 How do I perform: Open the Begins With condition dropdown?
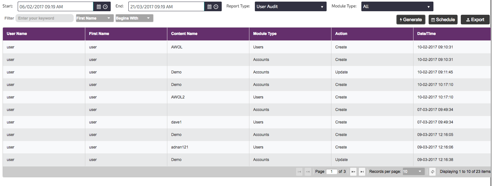[x=134, y=18]
